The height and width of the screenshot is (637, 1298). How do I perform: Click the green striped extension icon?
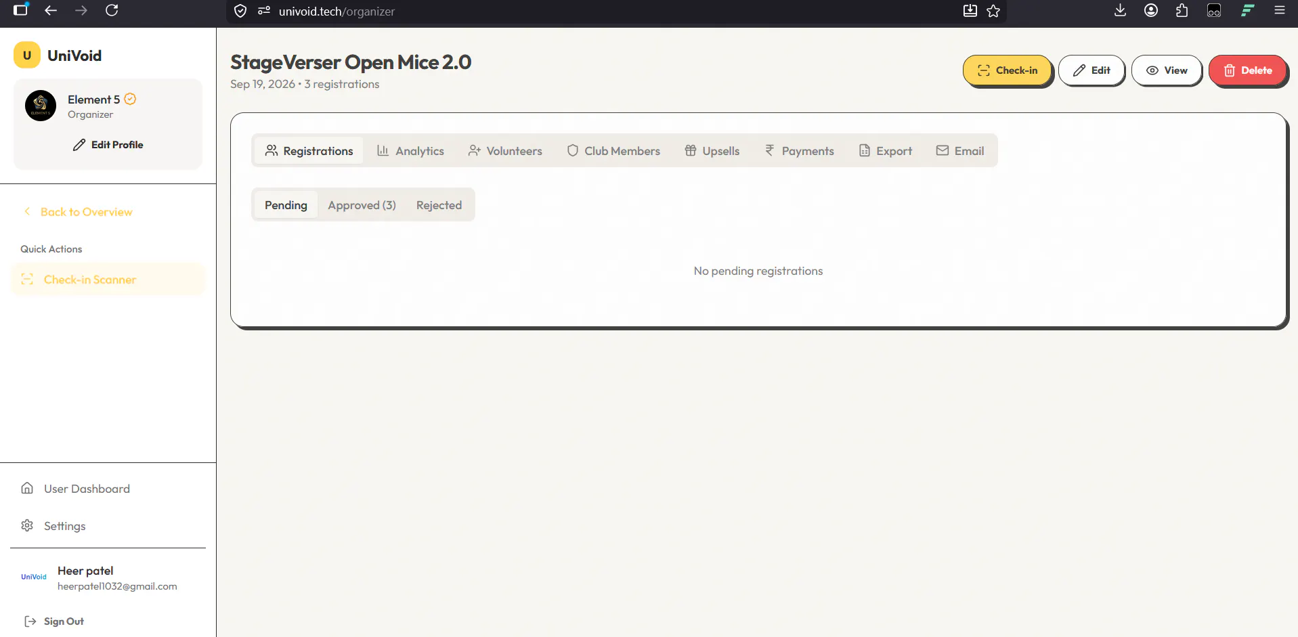coord(1247,10)
